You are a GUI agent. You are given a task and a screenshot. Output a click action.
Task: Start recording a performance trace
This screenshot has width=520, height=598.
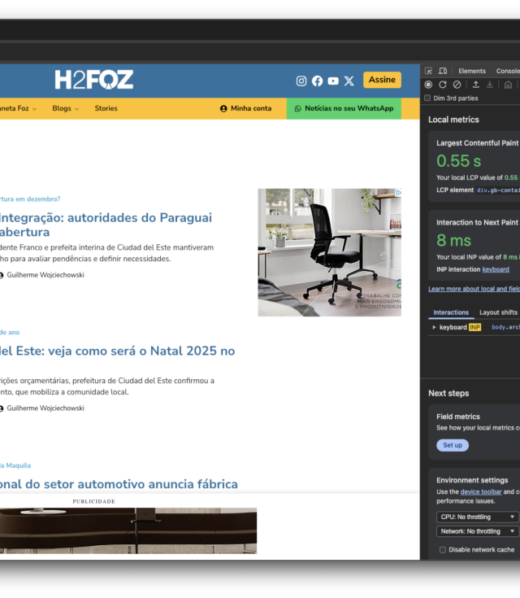coord(429,85)
